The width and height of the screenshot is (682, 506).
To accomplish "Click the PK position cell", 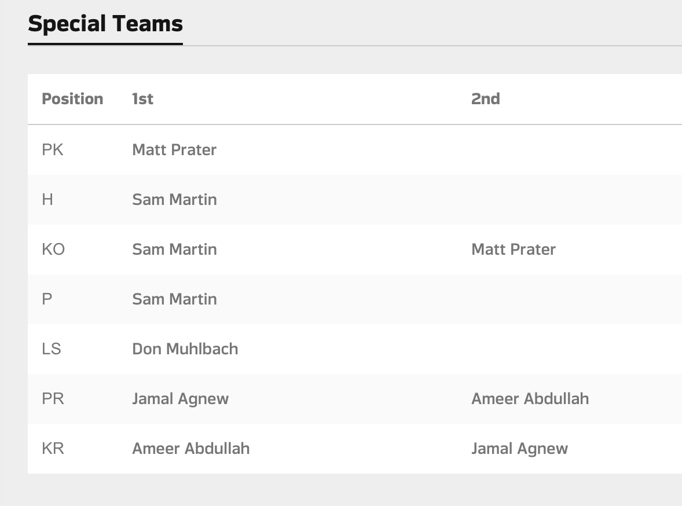I will pyautogui.click(x=53, y=150).
